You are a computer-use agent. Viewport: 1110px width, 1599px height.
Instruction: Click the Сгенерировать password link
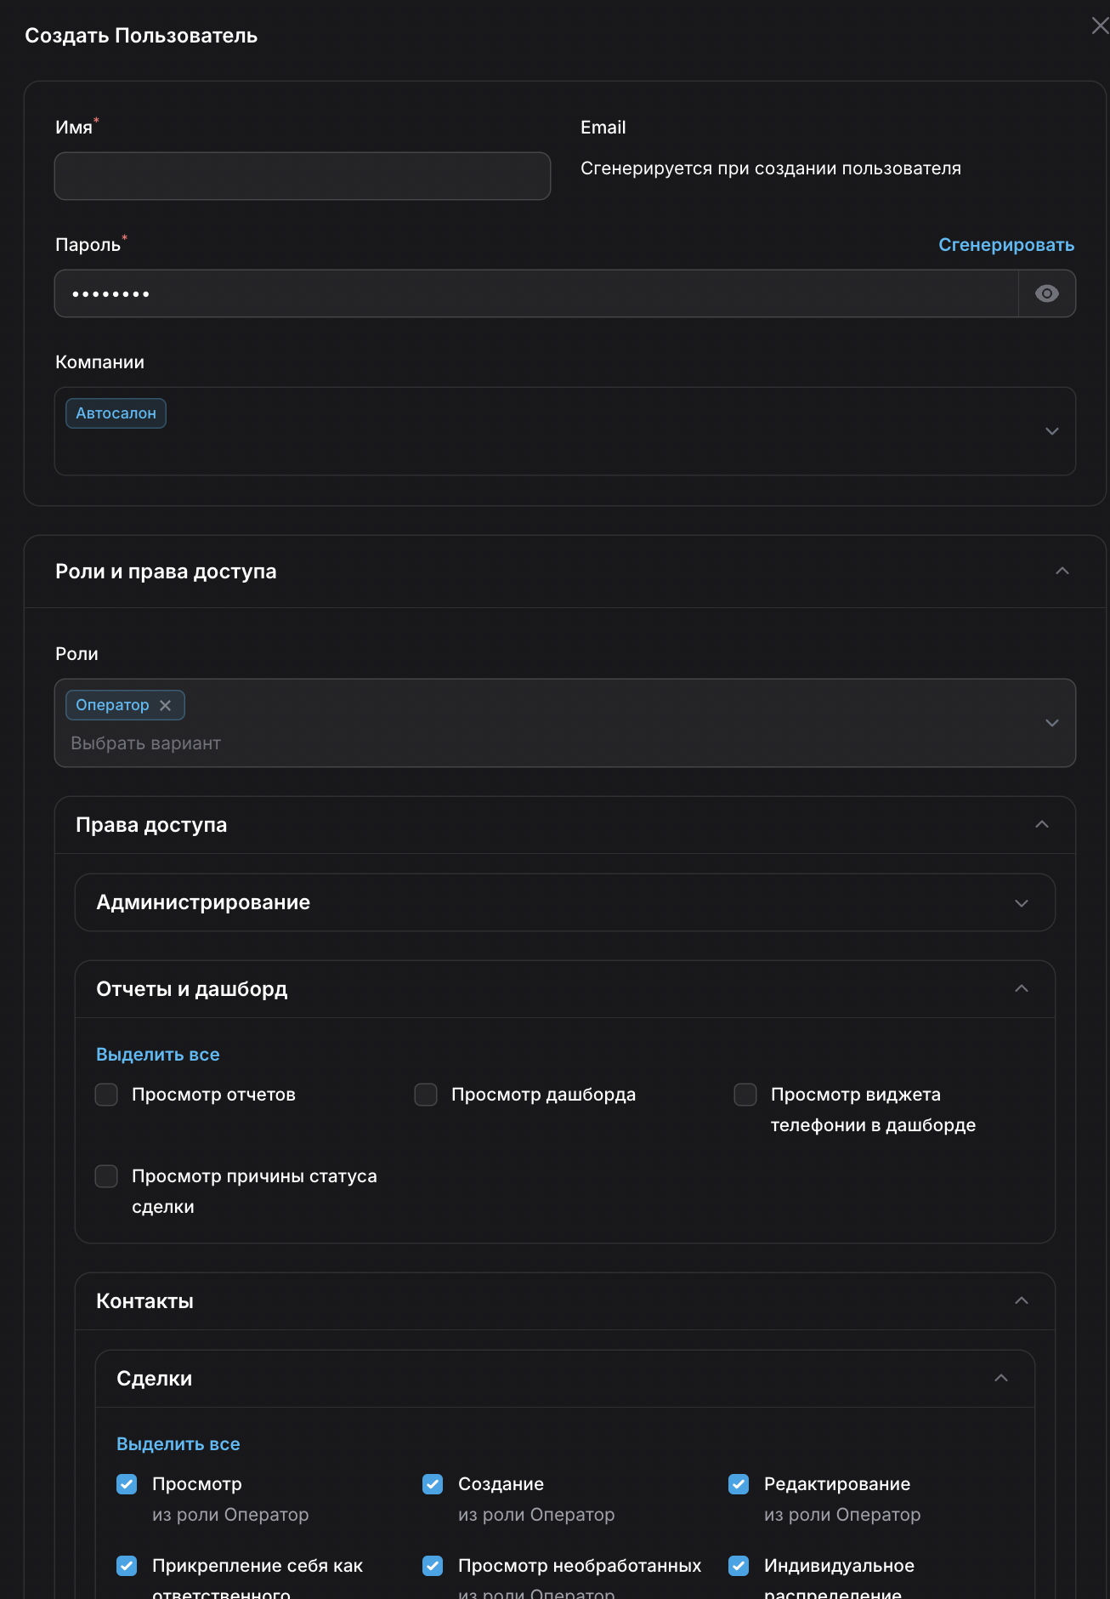1005,245
